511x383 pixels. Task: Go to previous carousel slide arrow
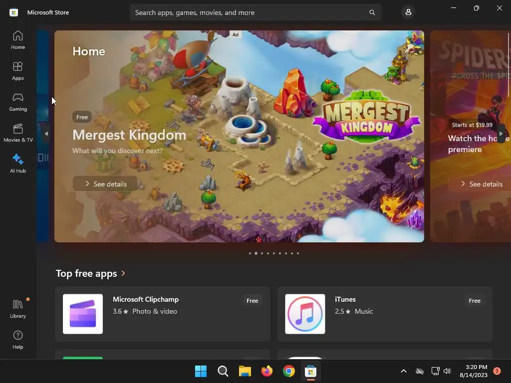46,134
